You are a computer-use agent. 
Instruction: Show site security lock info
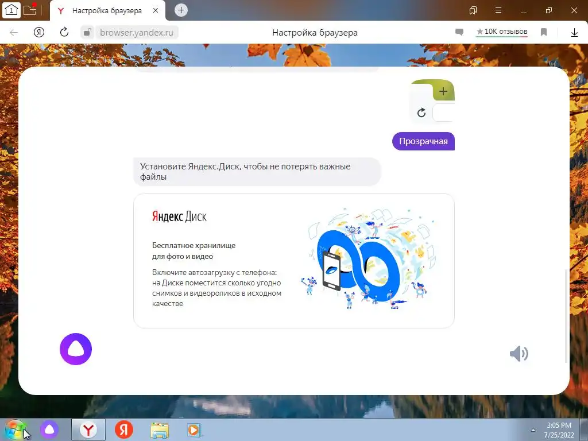(x=87, y=32)
